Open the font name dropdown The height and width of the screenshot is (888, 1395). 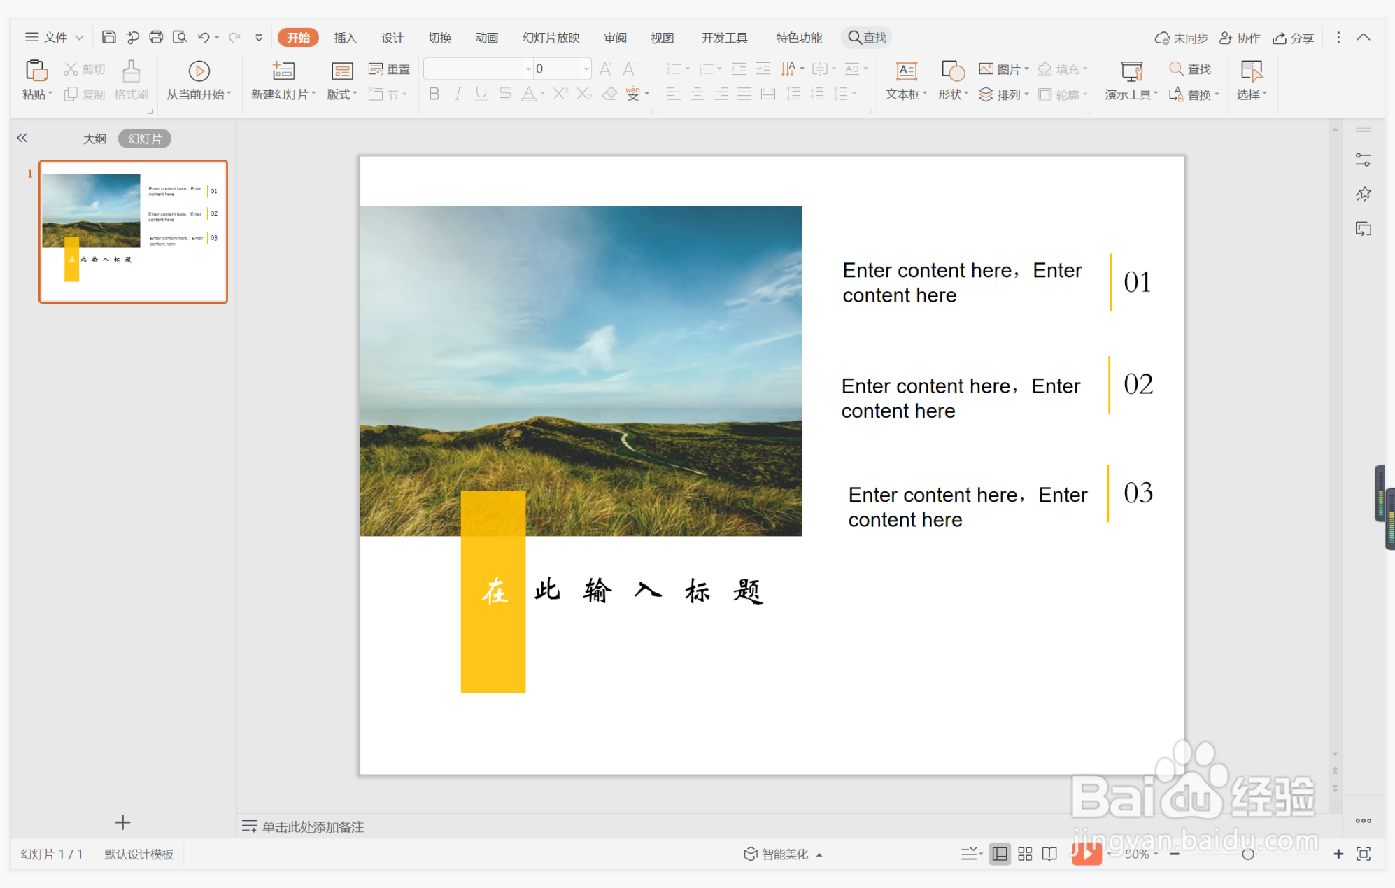[x=528, y=69]
